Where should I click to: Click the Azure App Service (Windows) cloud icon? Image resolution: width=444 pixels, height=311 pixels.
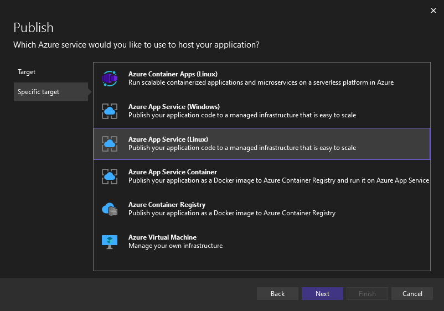[x=110, y=111]
